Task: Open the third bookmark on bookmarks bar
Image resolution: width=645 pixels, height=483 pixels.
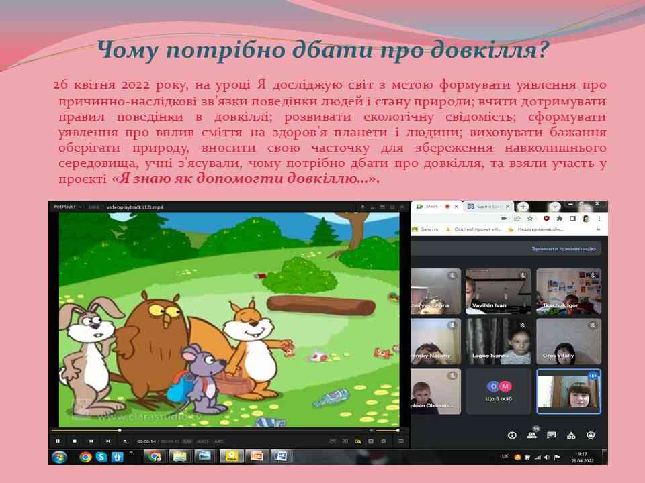Action: [x=535, y=229]
